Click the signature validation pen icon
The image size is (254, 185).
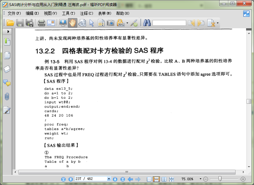click(134, 23)
